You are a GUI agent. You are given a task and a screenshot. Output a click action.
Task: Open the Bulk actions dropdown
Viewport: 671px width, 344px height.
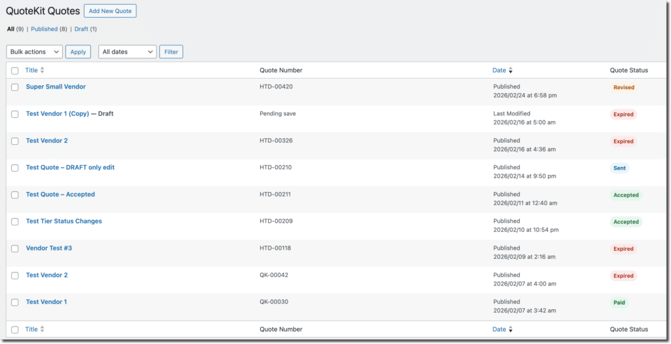pos(34,52)
